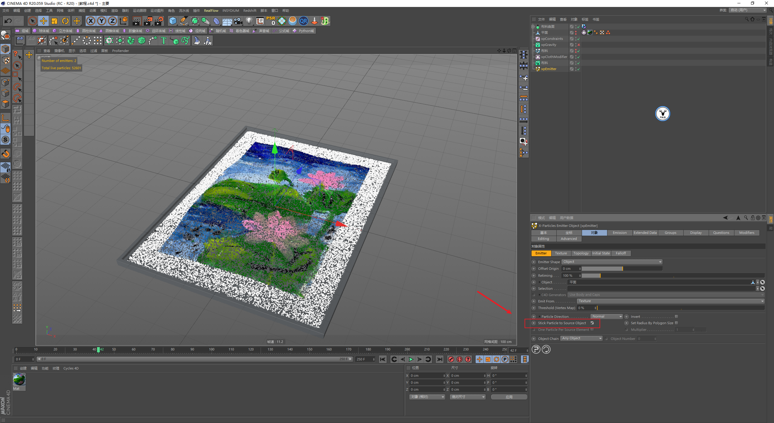Switch to the Advanced tab
Image resolution: width=774 pixels, height=423 pixels.
569,239
